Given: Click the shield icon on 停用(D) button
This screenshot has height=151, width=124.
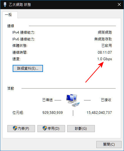Looking at the screenshot, I should coord(45,128).
